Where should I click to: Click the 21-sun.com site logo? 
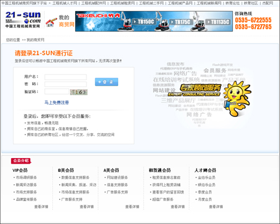(23, 20)
